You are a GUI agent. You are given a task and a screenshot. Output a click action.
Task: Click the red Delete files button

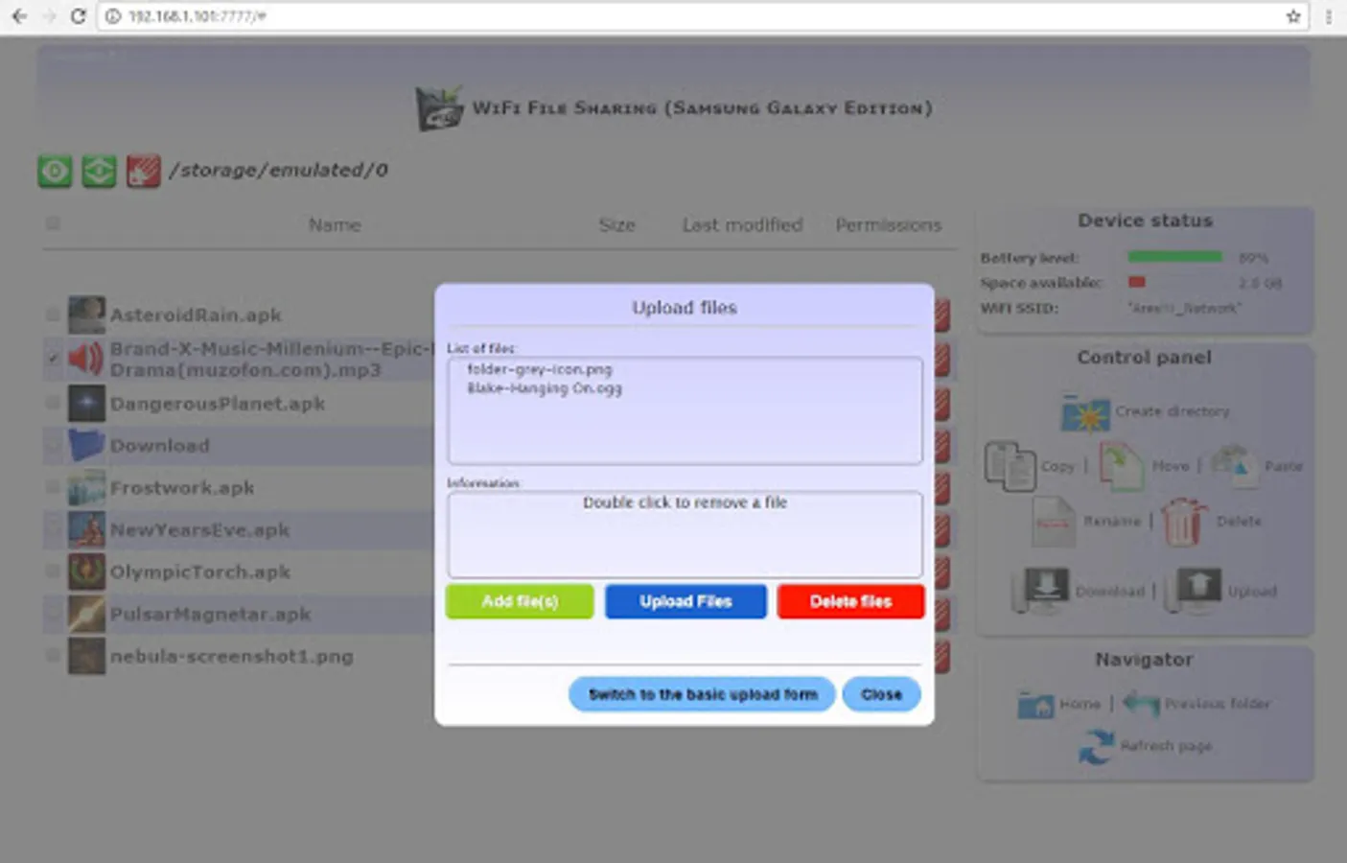850,601
